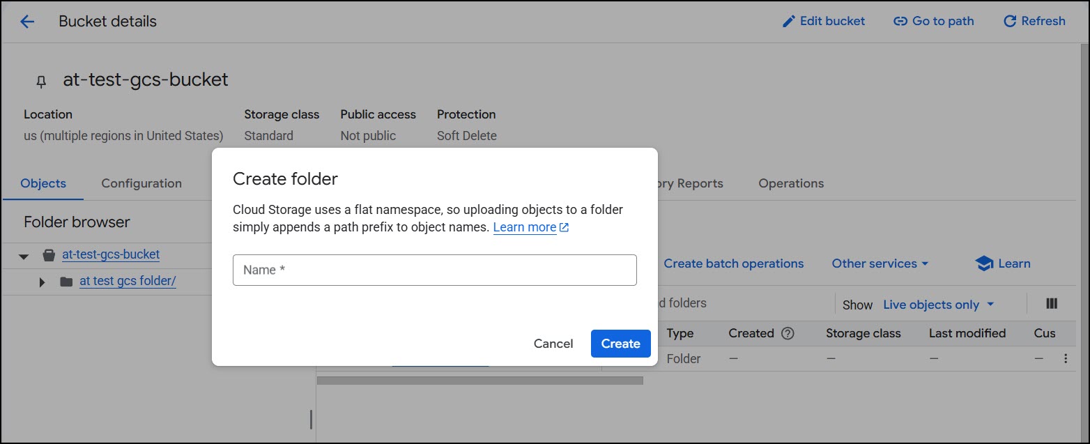Viewport: 1090px width, 444px height.
Task: Click the horizontal scrollbar below the table
Action: [480, 381]
